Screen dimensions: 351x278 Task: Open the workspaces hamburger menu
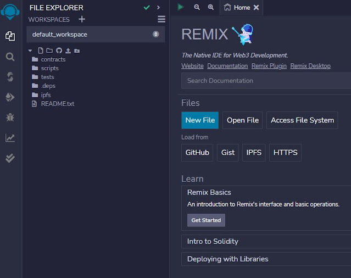click(161, 19)
